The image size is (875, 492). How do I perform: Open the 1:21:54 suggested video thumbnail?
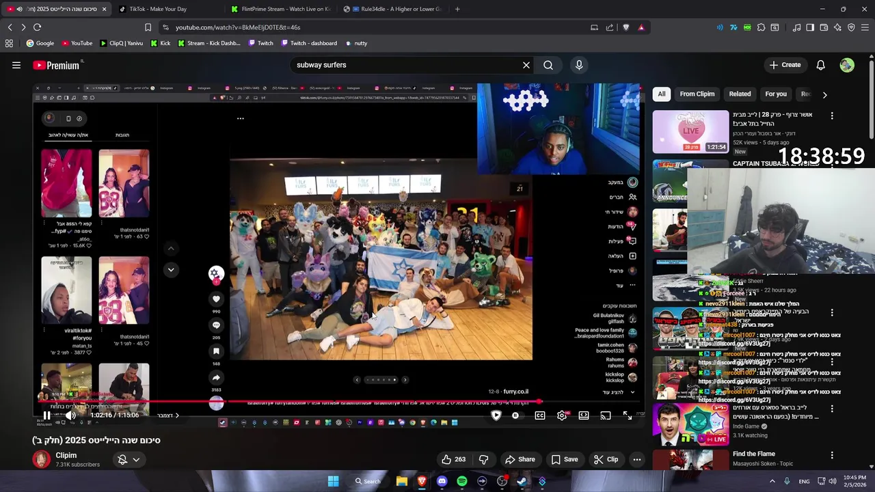click(690, 132)
